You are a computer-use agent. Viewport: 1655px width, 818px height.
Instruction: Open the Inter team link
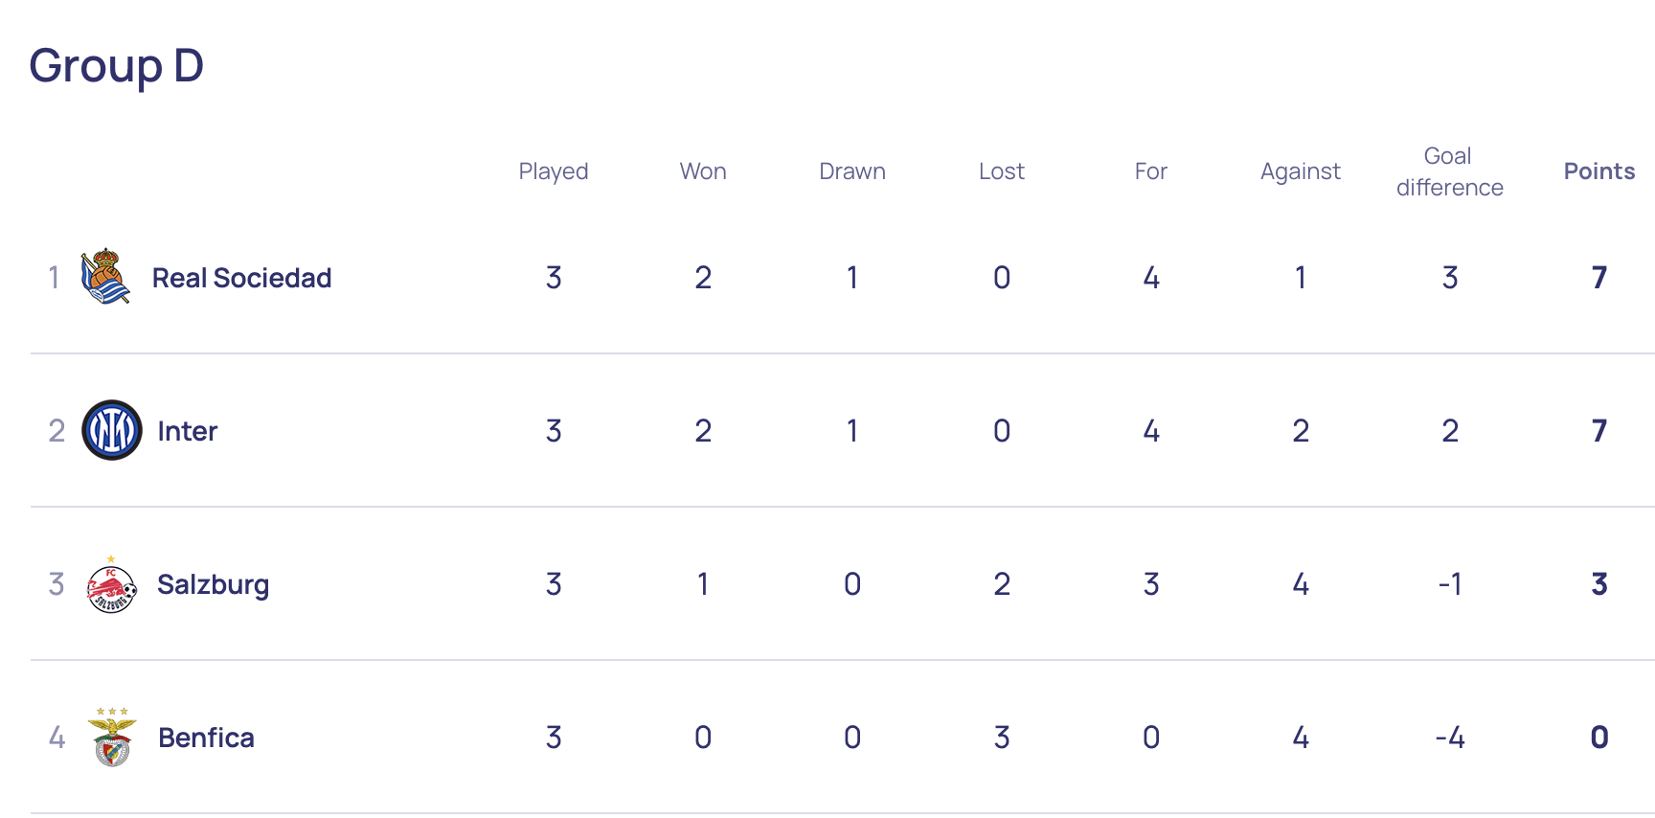click(188, 431)
